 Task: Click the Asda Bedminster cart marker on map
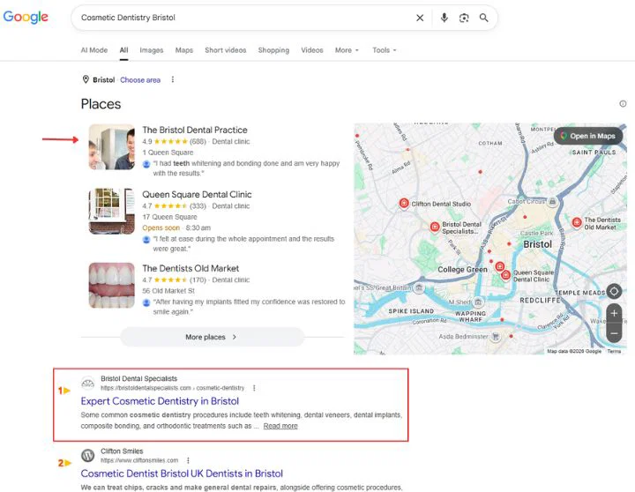click(x=496, y=336)
